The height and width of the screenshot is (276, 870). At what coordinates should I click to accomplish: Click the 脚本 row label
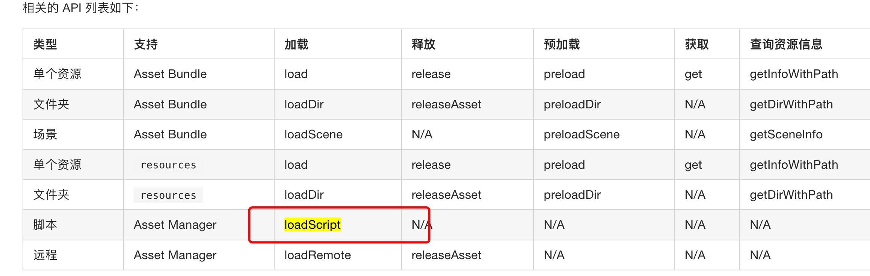click(x=45, y=225)
